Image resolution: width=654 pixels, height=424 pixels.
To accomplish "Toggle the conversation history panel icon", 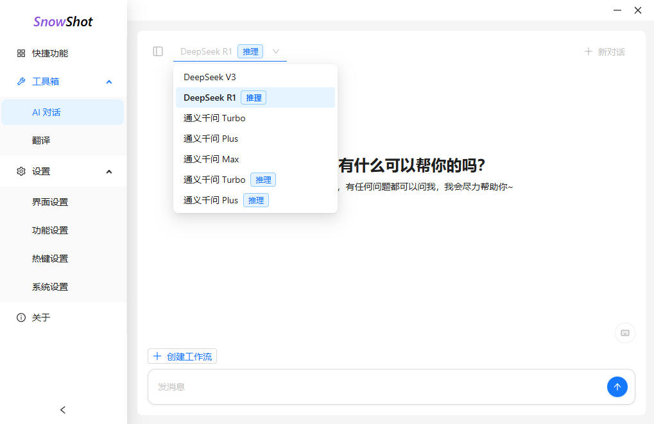I will pos(157,51).
